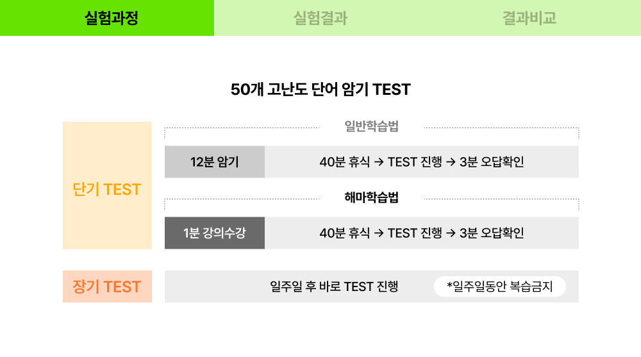
Task: Click 40분 휴식 in the 일반학습법 row
Action: click(345, 162)
